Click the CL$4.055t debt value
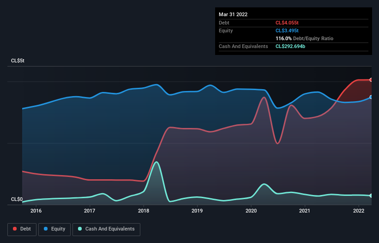379x243 pixels. 287,23
